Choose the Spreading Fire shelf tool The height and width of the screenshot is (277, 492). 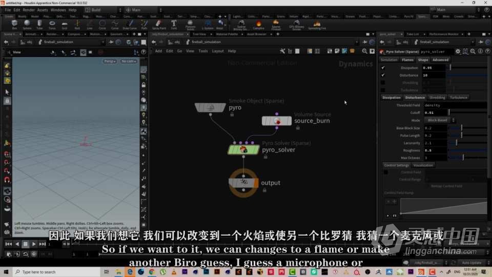click(317, 25)
